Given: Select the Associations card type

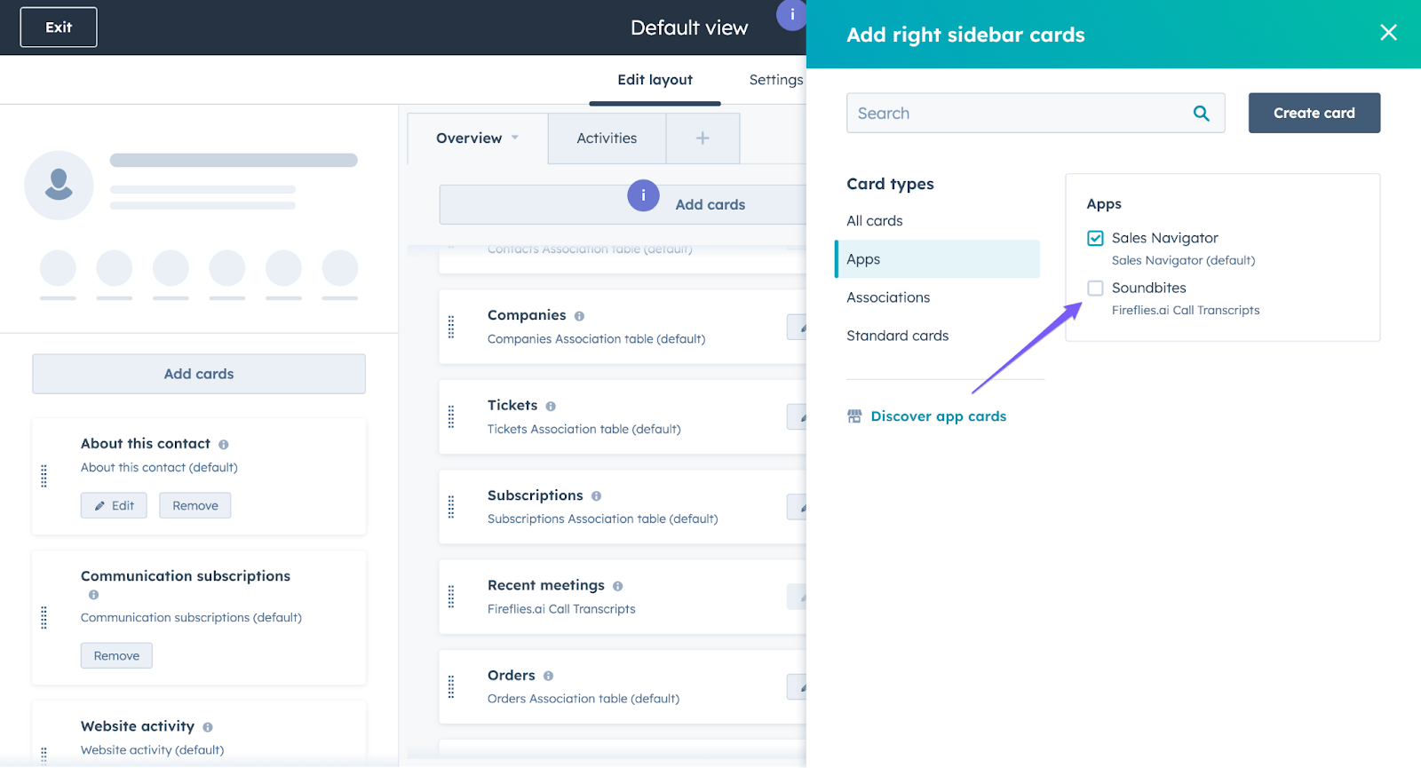Looking at the screenshot, I should 888,297.
